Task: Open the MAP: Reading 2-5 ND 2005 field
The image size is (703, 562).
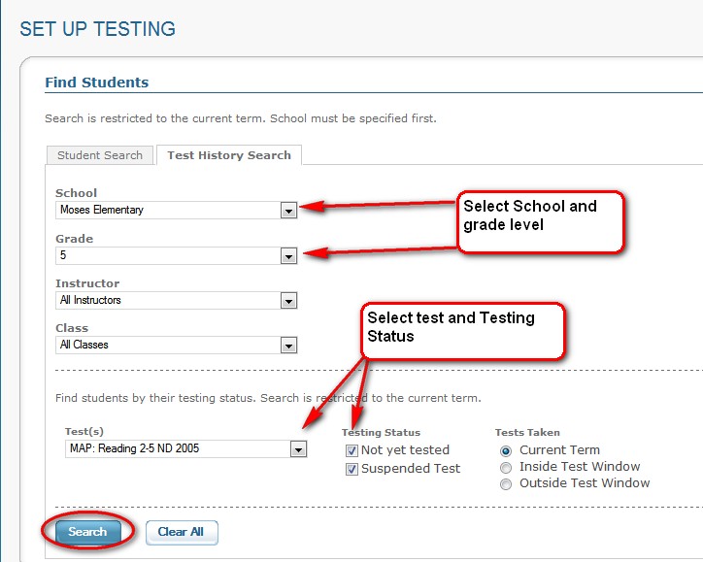Action: point(177,449)
